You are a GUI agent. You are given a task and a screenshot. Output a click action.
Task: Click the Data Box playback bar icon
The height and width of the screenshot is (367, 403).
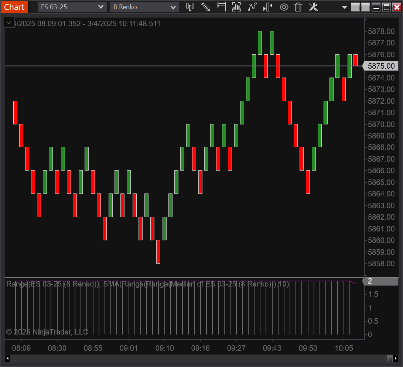[267, 7]
